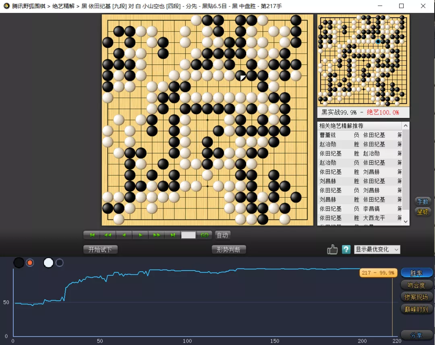Image resolution: width=435 pixels, height=345 pixels.
Task: Click the 开始试下 trial play button
Action: 100,249
